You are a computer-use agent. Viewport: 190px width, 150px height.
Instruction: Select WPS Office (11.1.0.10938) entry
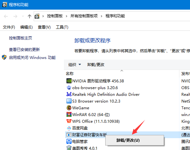point(96,121)
